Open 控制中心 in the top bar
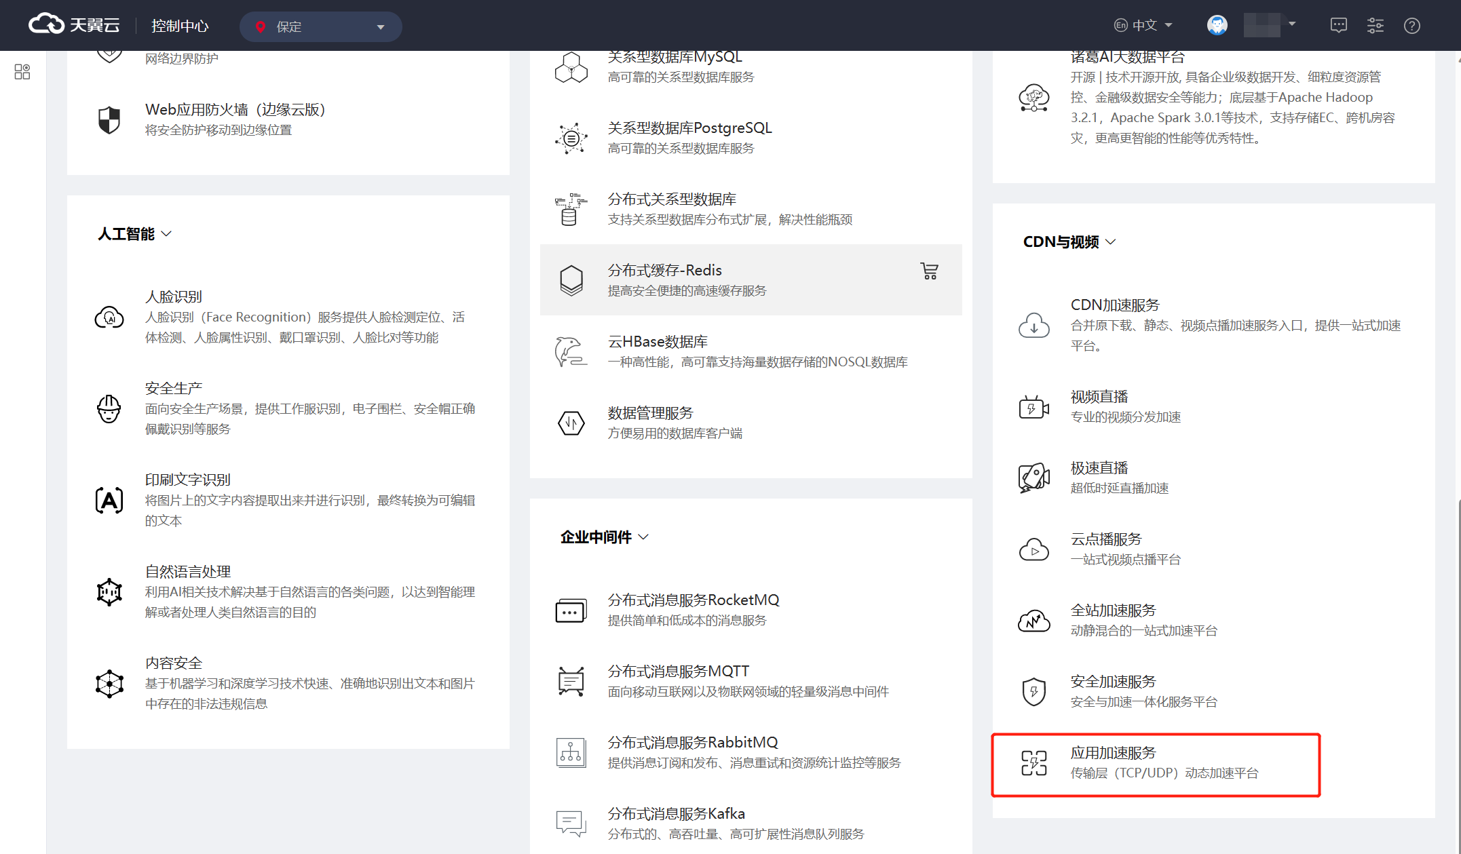Screen dimensions: 1461x854 click(x=180, y=26)
